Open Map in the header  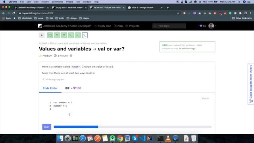[118, 26]
